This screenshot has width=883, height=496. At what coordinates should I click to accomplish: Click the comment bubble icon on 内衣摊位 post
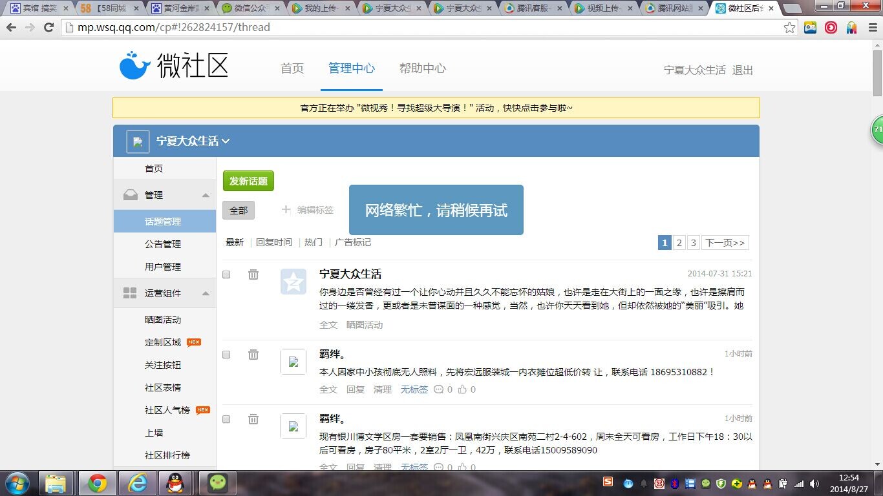tap(439, 389)
